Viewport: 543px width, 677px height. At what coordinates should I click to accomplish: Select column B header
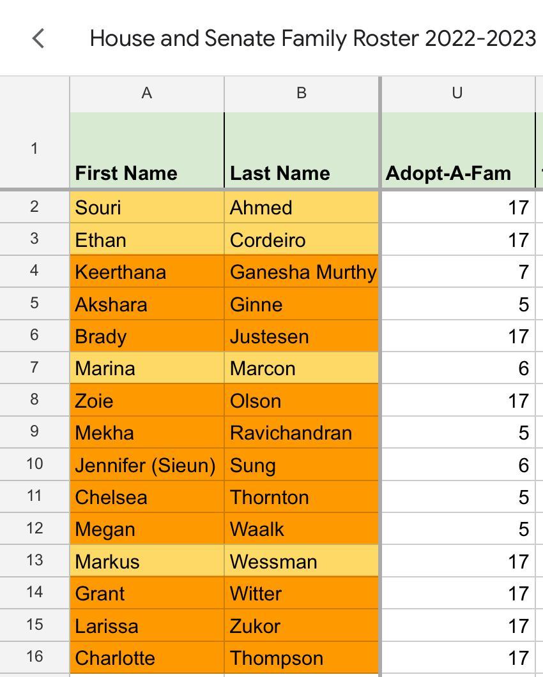point(302,93)
